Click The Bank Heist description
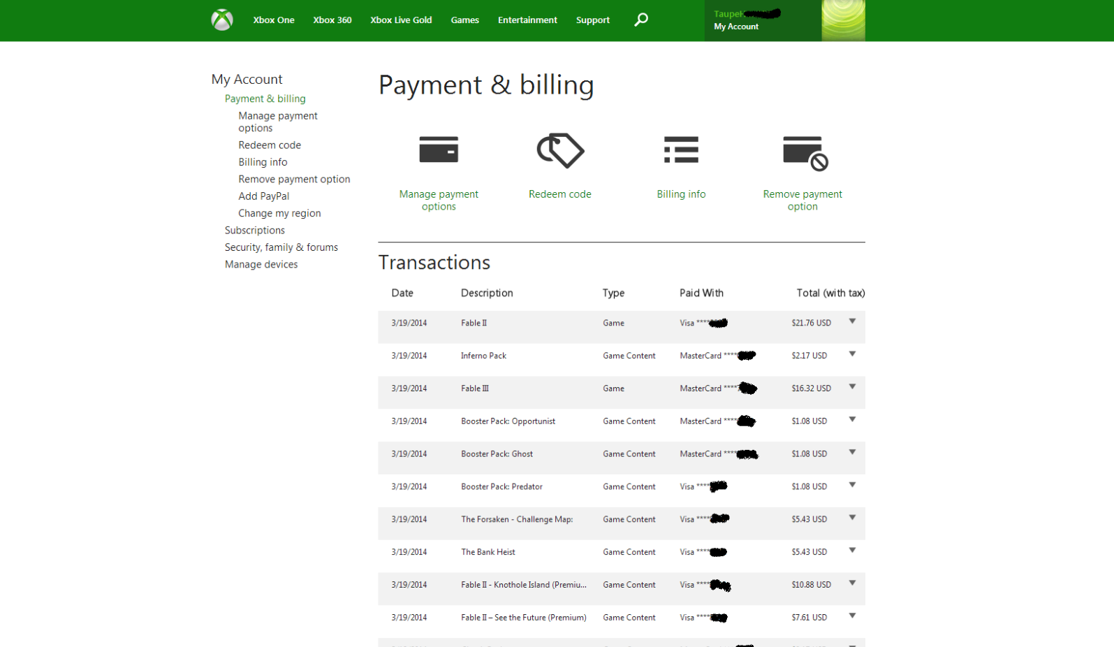 (488, 553)
